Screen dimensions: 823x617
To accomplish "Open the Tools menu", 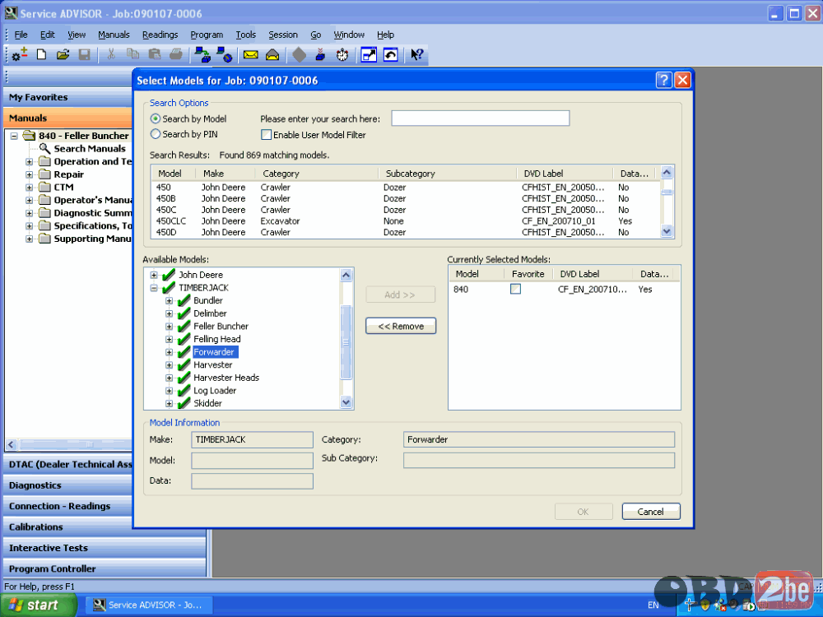I will 245,35.
